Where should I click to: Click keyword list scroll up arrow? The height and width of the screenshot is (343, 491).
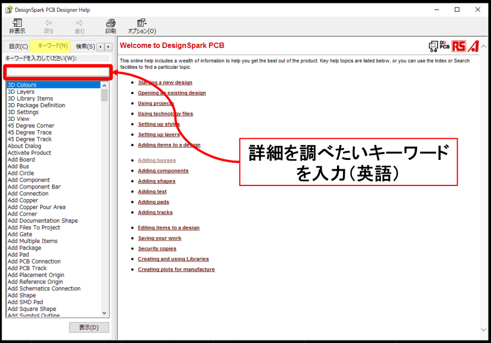click(x=104, y=85)
